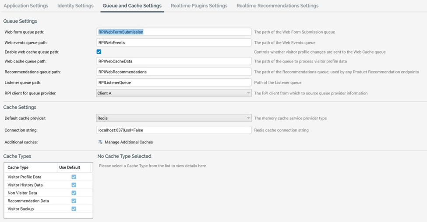Click the Web form queue path field
The height and width of the screenshot is (222, 427).
173,32
